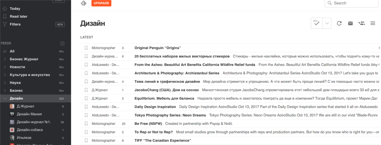Click the Search input field
Image resolution: width=381 pixels, height=145 pixels.
click(x=351, y=3)
